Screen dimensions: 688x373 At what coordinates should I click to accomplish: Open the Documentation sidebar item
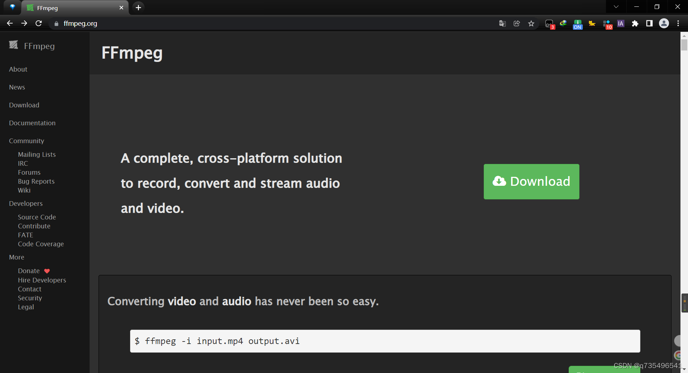pos(32,123)
